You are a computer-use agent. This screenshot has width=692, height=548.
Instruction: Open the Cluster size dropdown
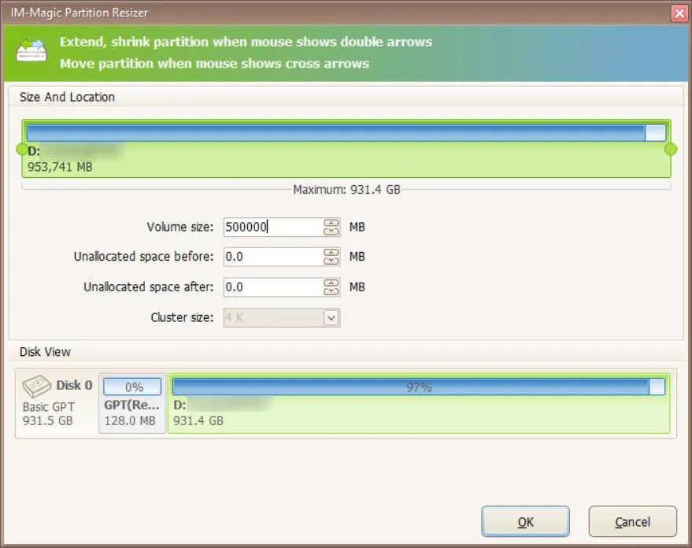tap(281, 317)
